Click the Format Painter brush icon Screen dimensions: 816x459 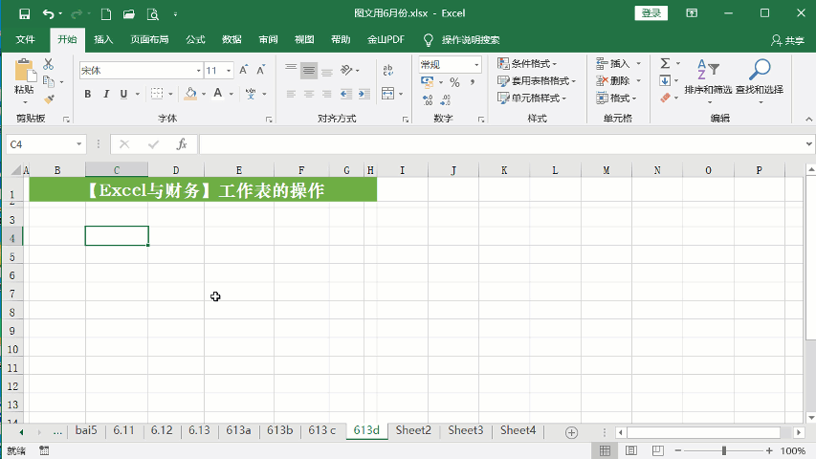point(49,98)
